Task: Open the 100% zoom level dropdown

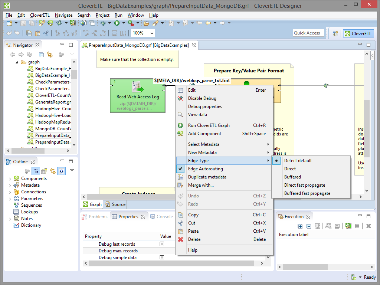Action: coord(152,33)
